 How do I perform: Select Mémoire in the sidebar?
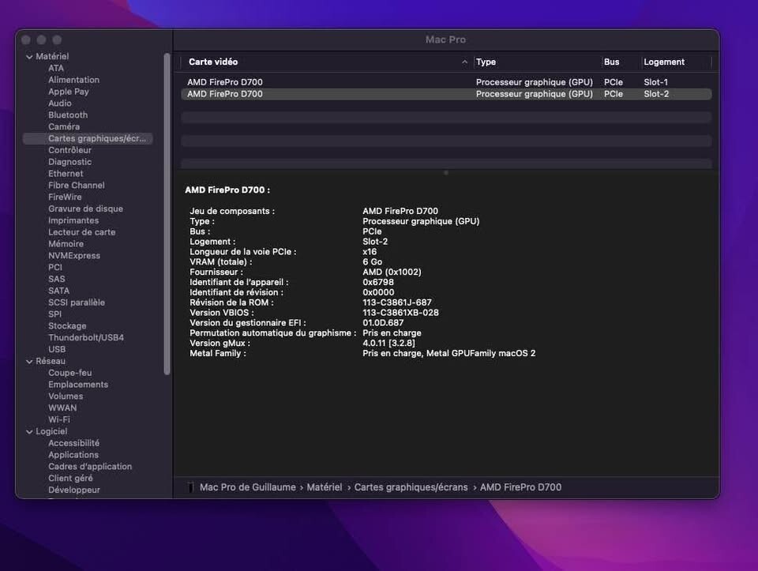66,244
